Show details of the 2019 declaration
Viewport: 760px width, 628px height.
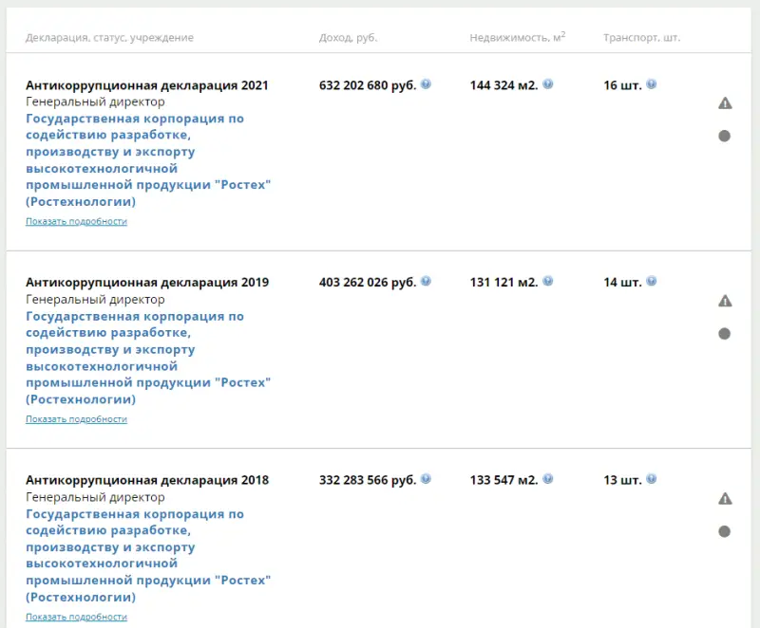[76, 418]
